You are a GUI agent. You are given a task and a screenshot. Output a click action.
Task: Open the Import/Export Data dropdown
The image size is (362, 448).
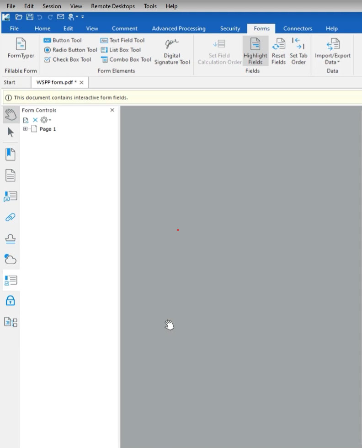coord(332,51)
